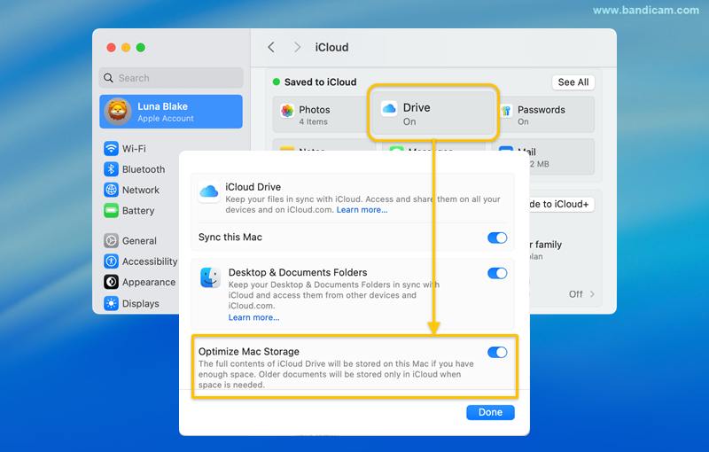
Task: Open Battery settings in sidebar
Action: pos(137,211)
